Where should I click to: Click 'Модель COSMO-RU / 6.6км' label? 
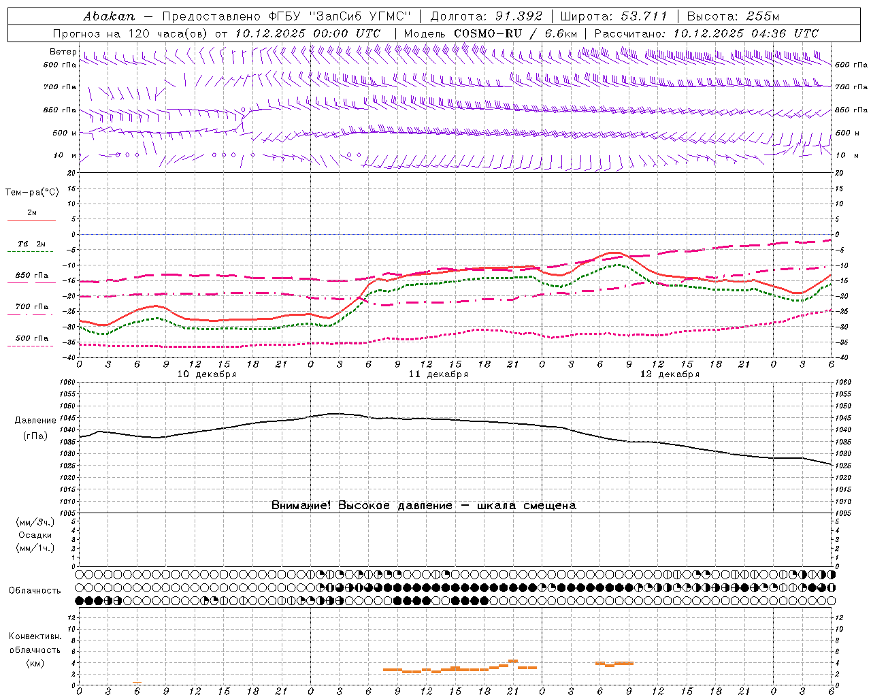coord(491,33)
